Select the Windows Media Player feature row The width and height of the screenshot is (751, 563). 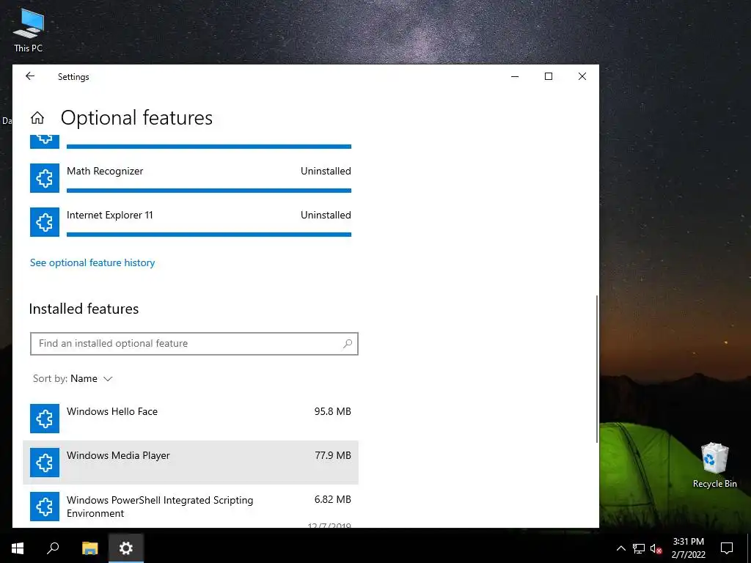pos(191,463)
